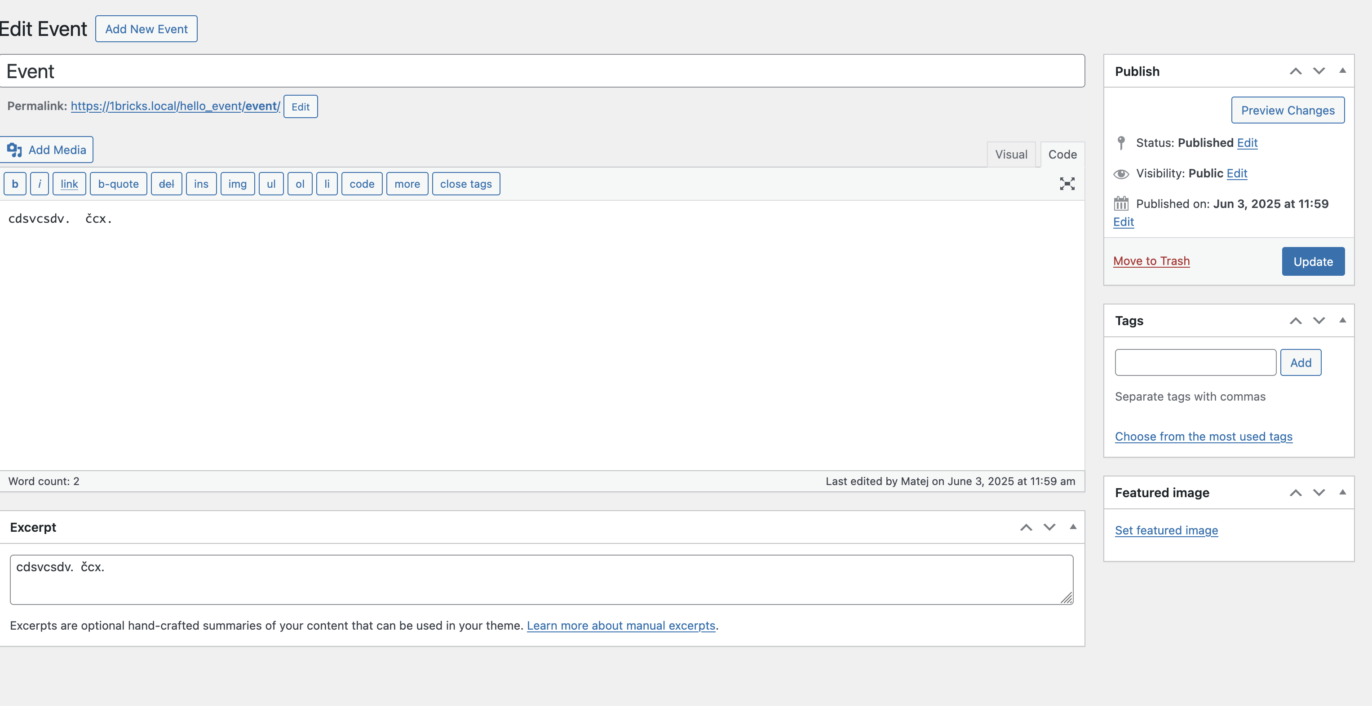Choose from the most used tags
Screen dimensions: 1372x706
(1204, 437)
